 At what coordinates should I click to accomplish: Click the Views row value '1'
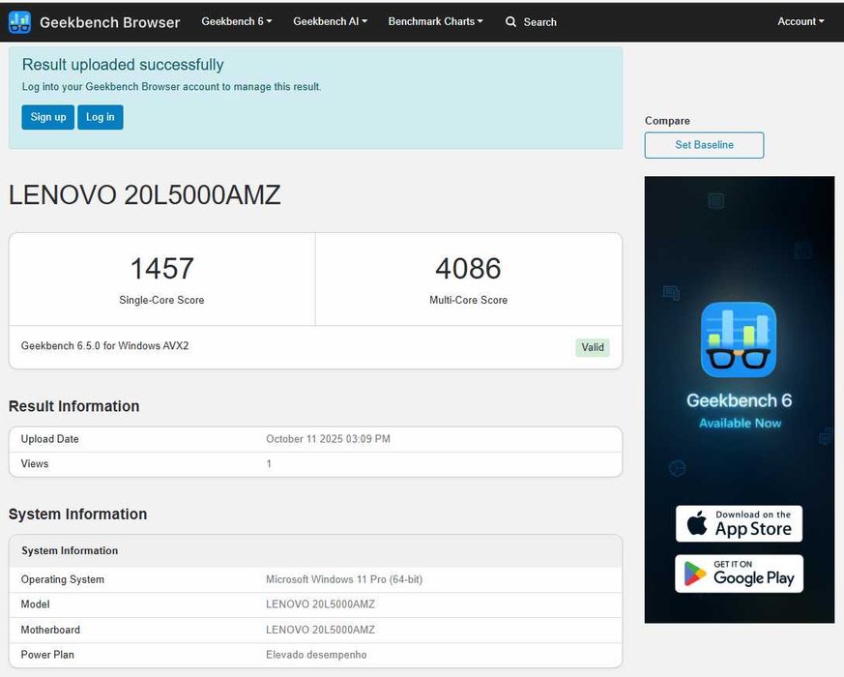point(269,463)
